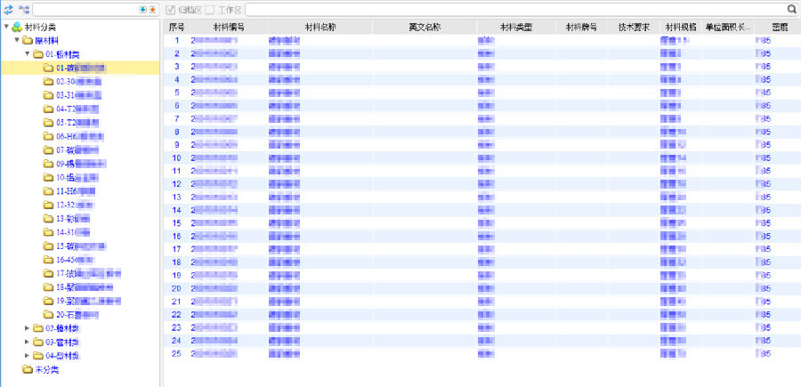Select the 15-碳 tree item label

(81, 246)
